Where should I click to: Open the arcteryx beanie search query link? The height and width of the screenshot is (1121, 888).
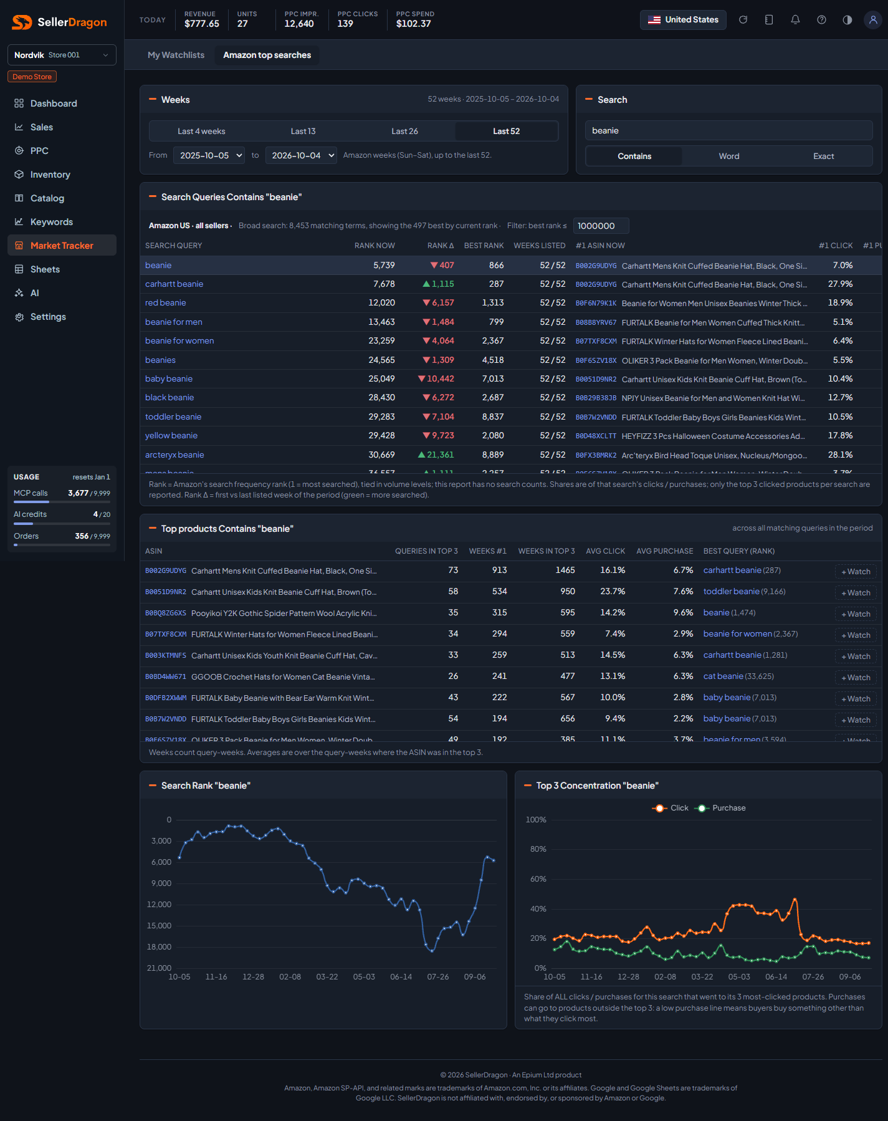174,455
